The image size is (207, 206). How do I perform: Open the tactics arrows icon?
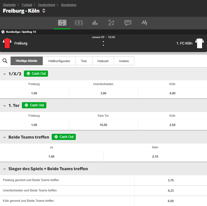pyautogui.click(x=111, y=23)
